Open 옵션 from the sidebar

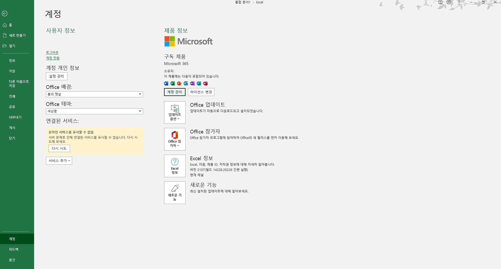pos(17,260)
